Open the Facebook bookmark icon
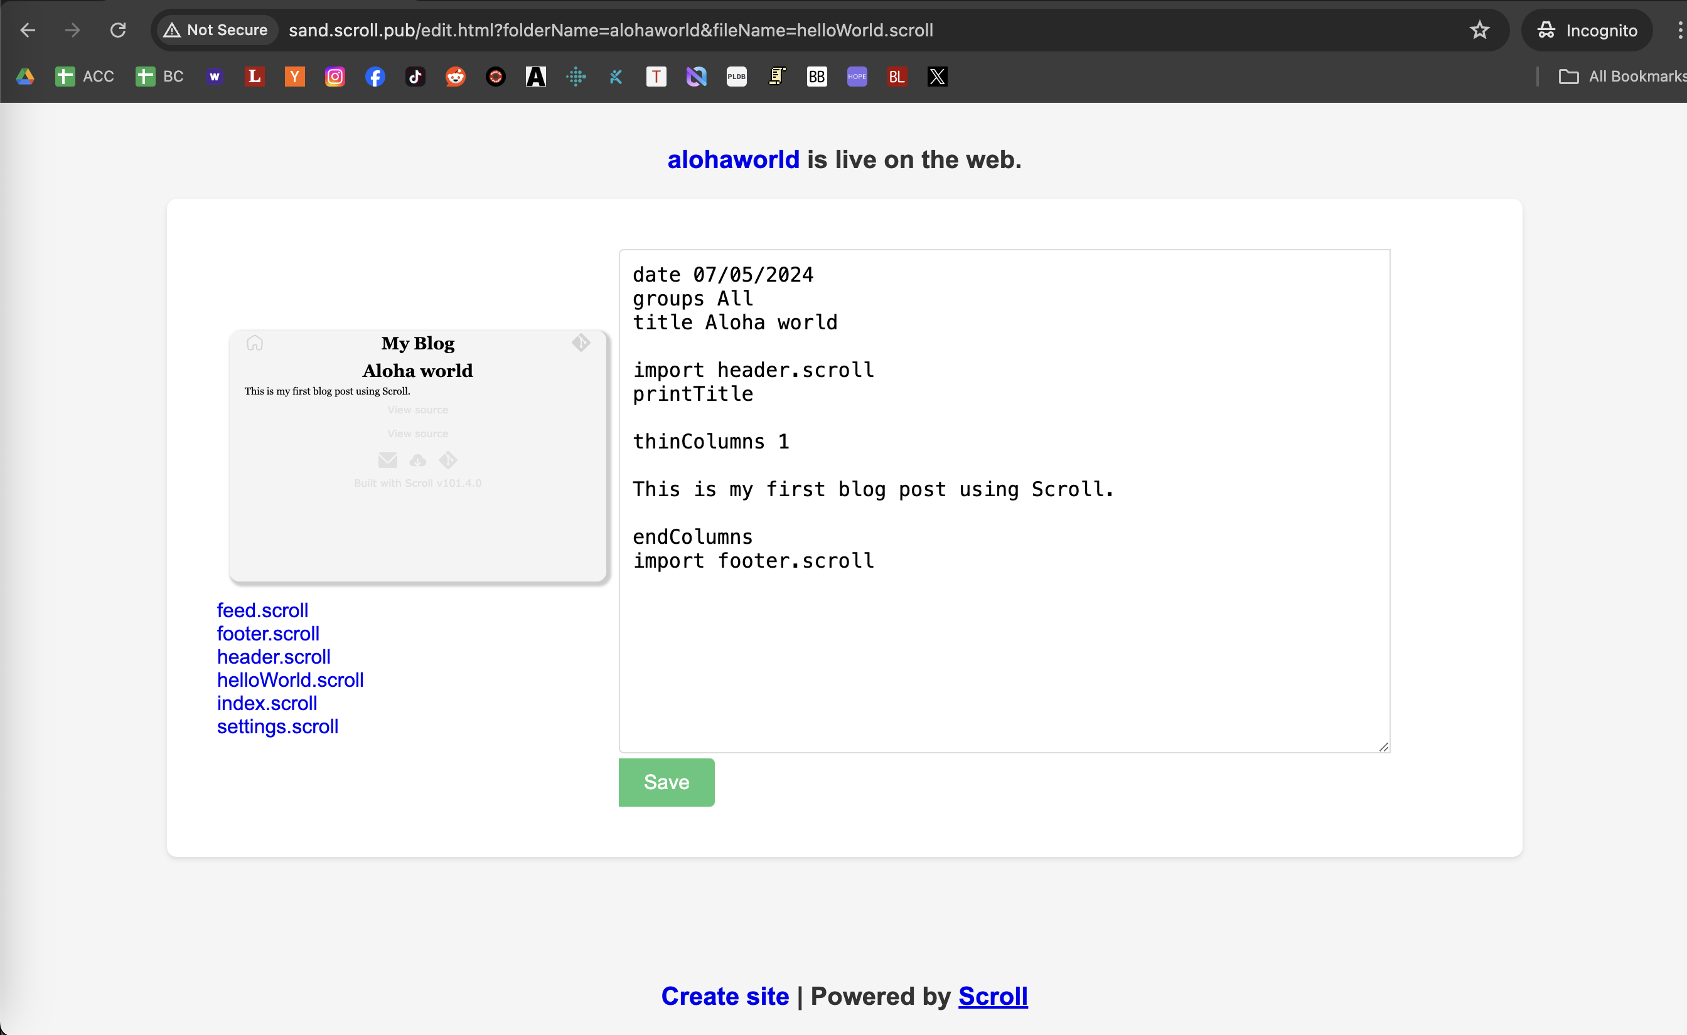The height and width of the screenshot is (1035, 1687). [375, 77]
